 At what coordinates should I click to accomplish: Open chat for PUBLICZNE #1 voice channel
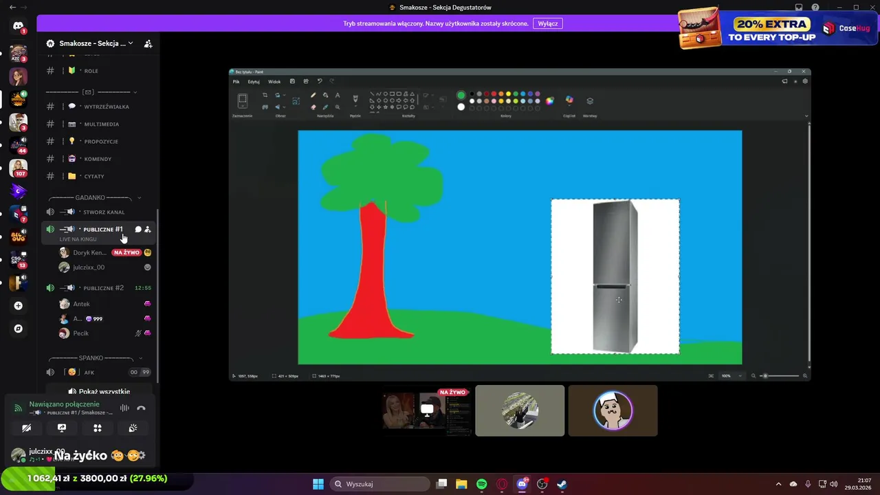138,230
